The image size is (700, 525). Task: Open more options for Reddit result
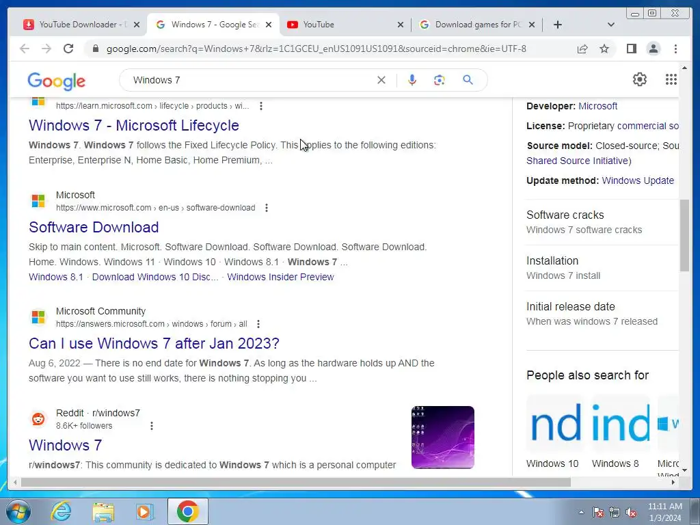pos(152,426)
